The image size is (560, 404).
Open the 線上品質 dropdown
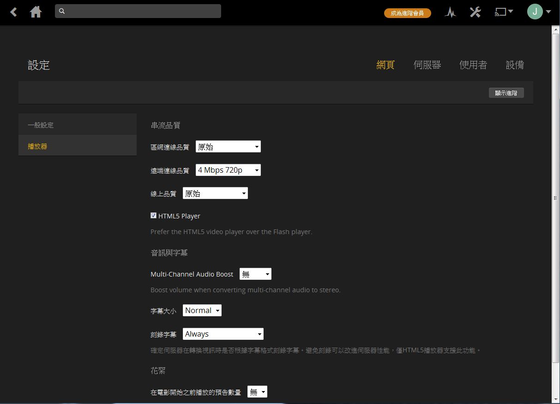215,193
